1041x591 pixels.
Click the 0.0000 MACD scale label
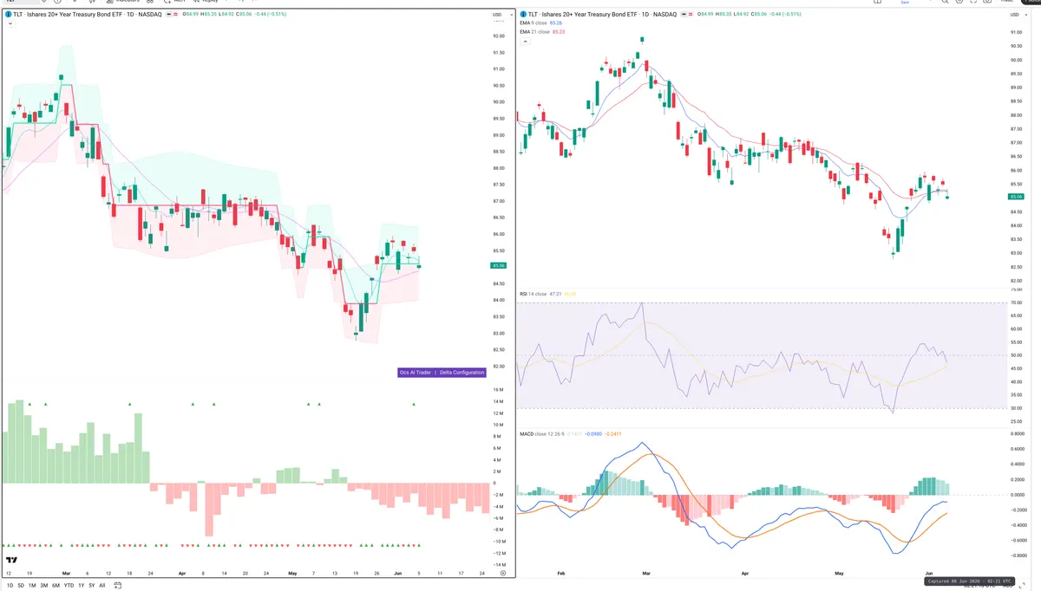pos(1017,494)
